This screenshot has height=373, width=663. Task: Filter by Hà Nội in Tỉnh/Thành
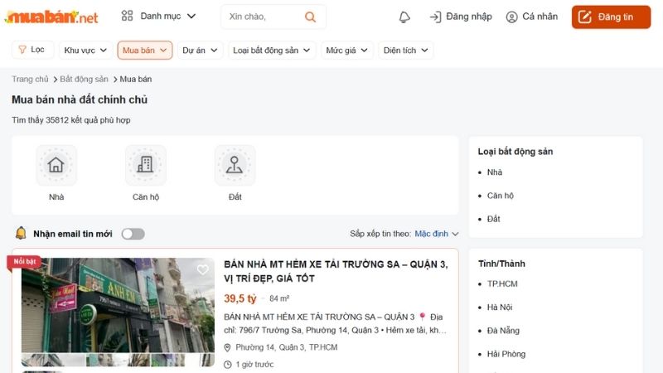(500, 307)
